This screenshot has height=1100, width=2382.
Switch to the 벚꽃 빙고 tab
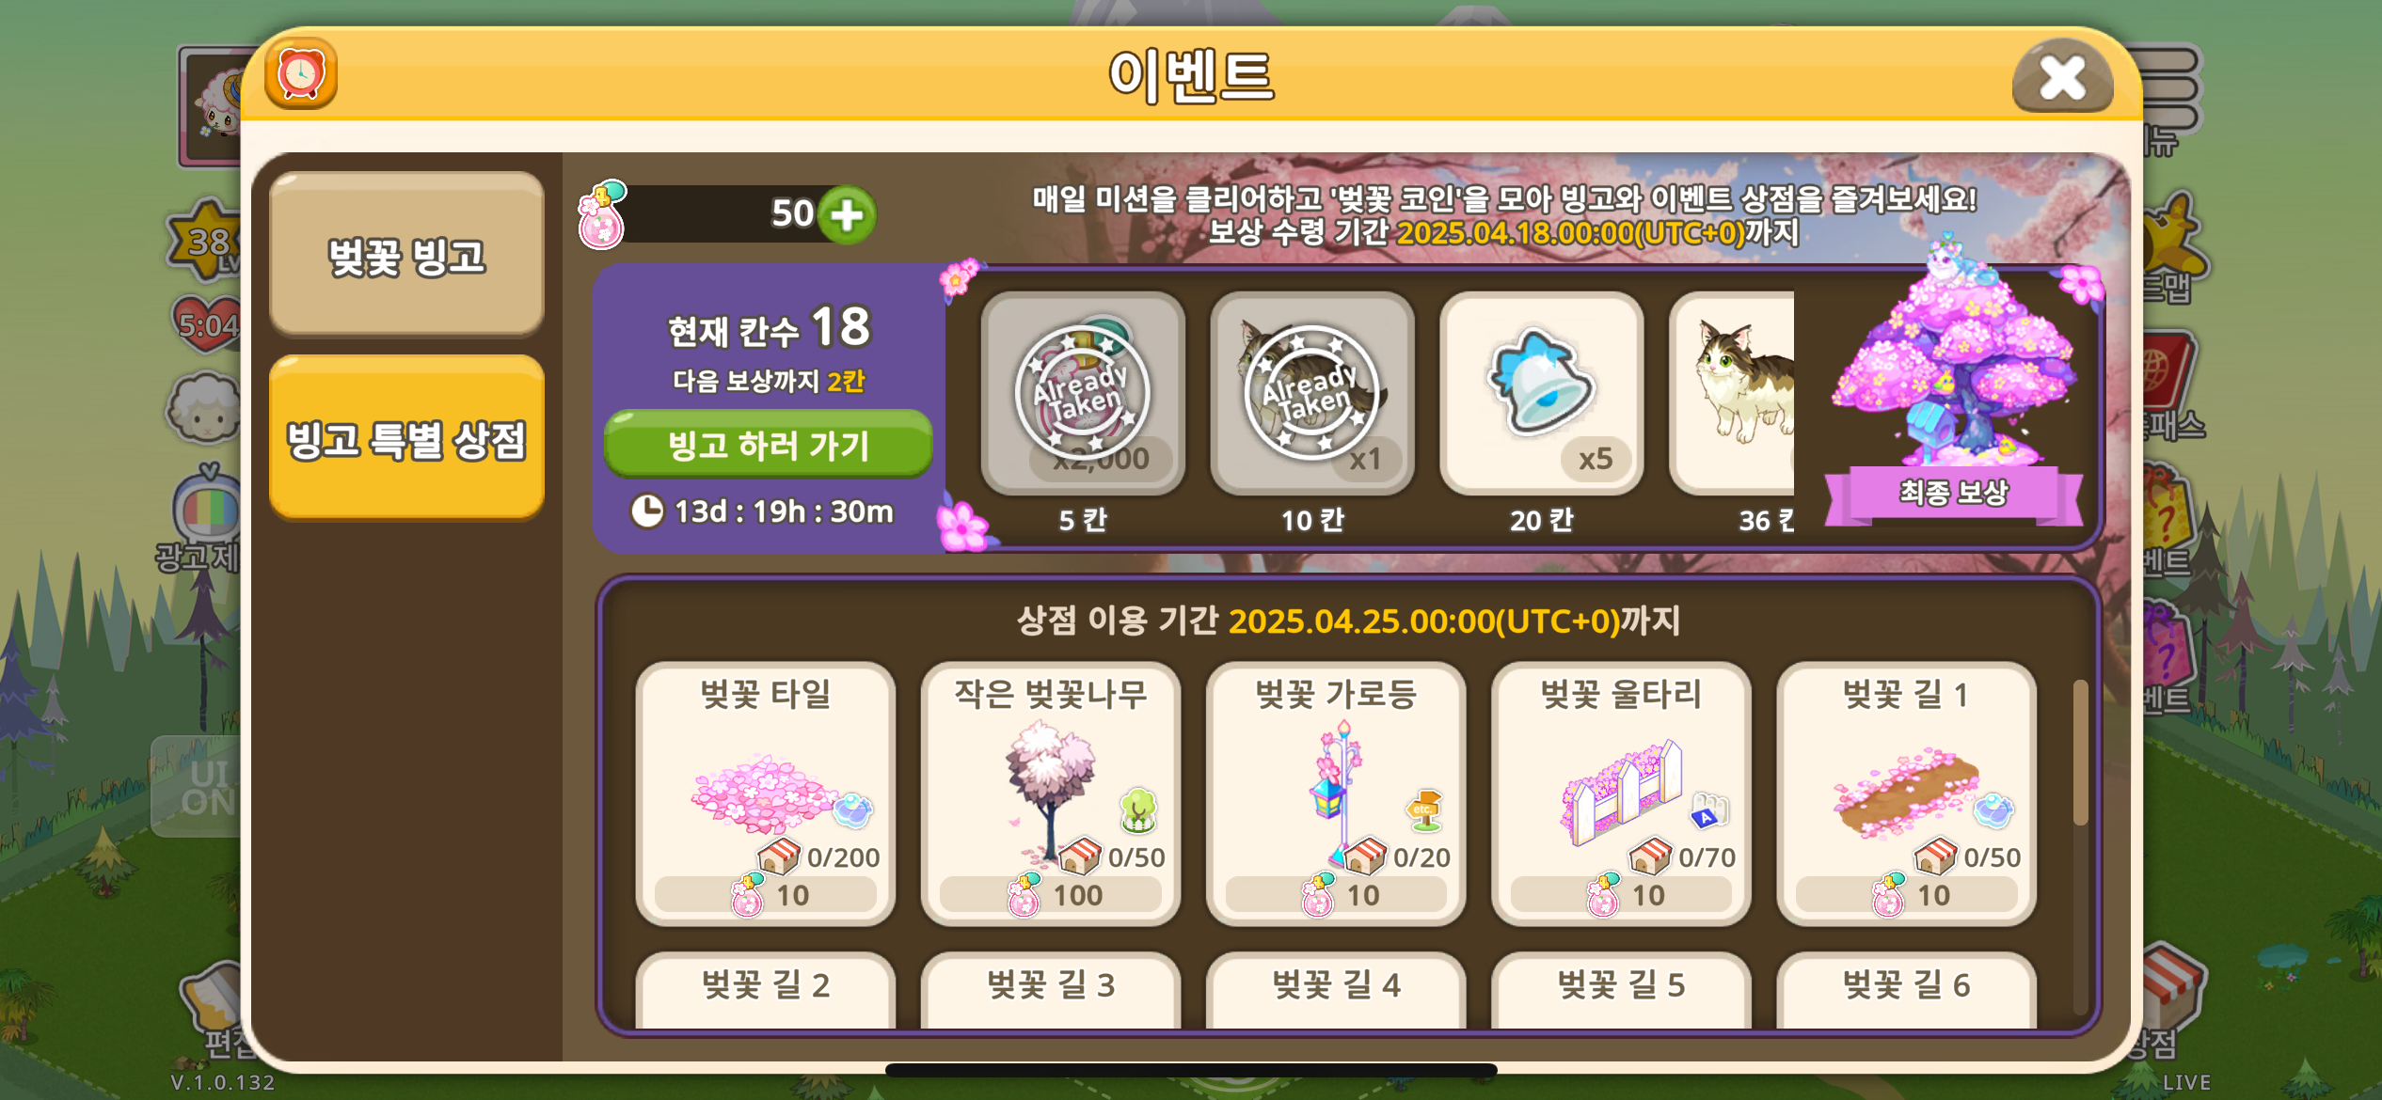click(x=406, y=255)
